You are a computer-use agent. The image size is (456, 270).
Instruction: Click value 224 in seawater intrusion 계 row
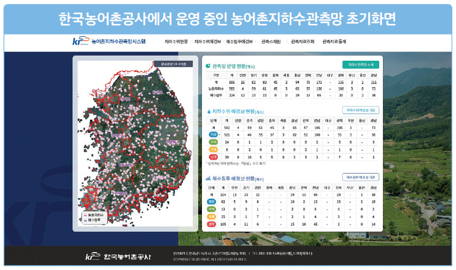pyautogui.click(x=223, y=195)
